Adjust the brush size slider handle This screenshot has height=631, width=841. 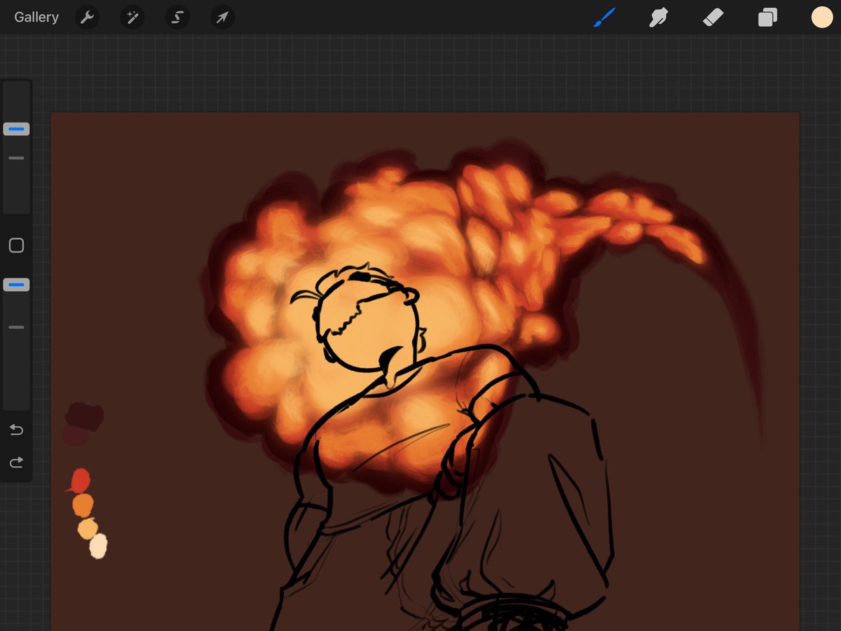pos(16,129)
